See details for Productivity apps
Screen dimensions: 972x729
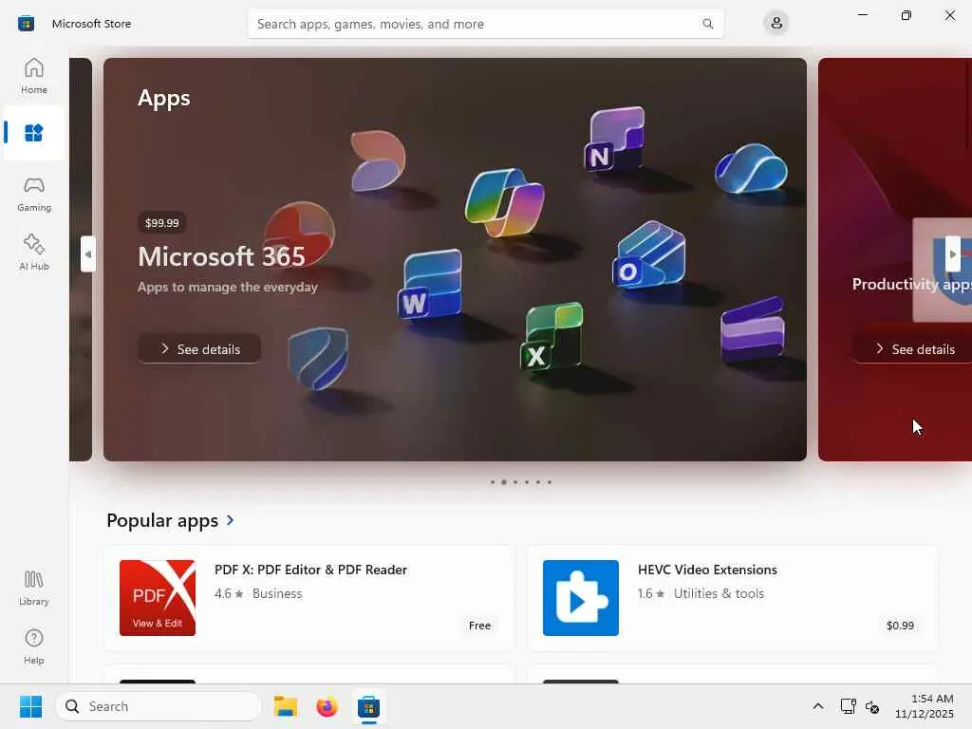pos(914,349)
